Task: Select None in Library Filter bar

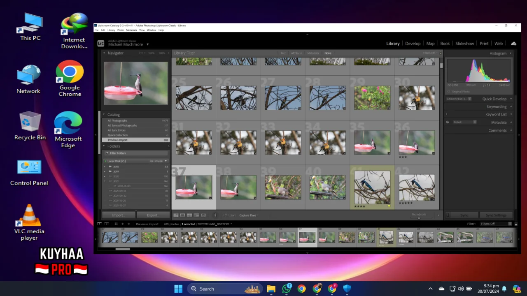Action: [x=328, y=53]
